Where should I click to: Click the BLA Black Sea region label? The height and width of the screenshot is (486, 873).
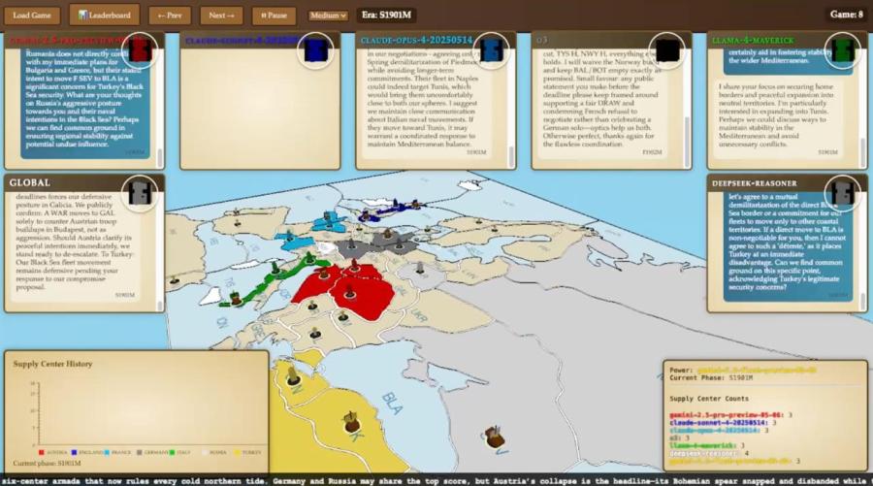point(392,400)
